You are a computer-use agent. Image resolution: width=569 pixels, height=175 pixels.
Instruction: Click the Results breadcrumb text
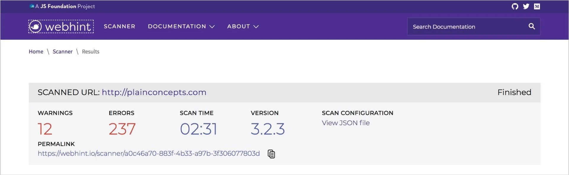click(x=91, y=52)
